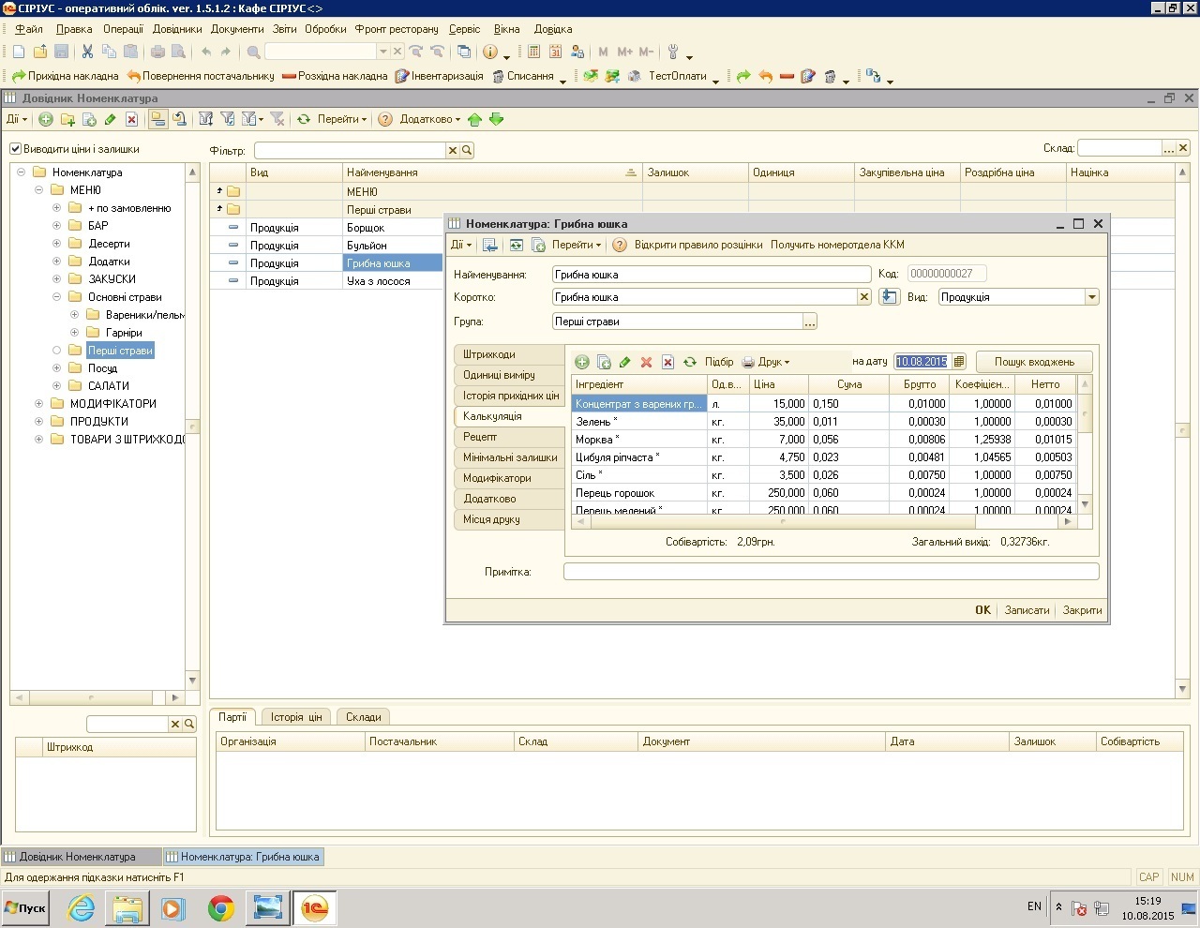Toggle 'Виводити ціни і залишки' checkbox
Screen dimensions: 1200x928
[16, 149]
